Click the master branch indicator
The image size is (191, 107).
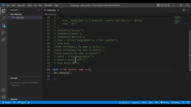pos(7,103)
